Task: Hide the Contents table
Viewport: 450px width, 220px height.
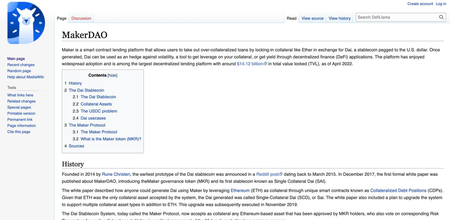Action: click(112, 75)
